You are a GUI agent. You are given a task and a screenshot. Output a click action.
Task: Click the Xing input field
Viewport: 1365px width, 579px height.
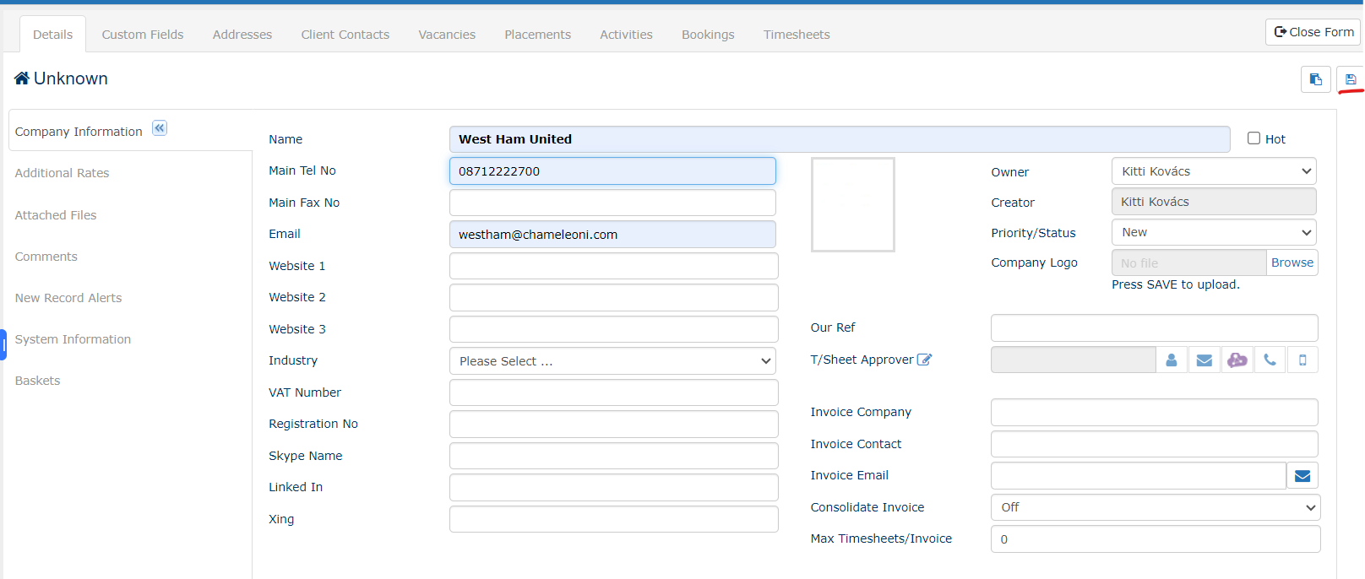coord(614,519)
